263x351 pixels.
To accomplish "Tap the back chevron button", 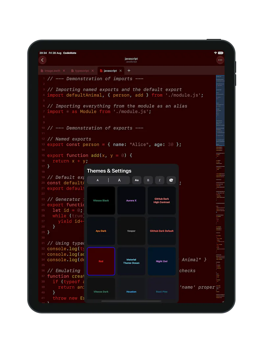I will coord(42,60).
